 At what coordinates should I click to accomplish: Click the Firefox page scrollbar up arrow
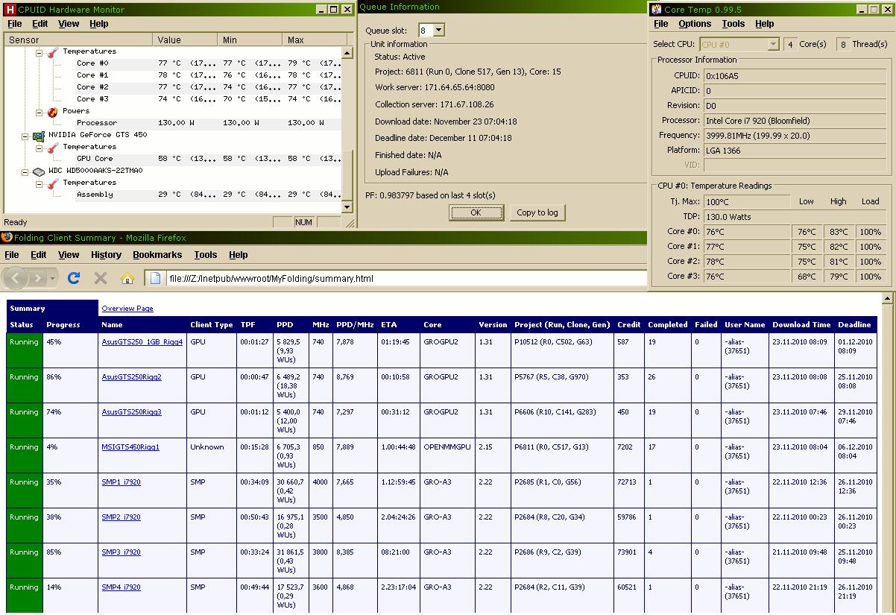[x=887, y=298]
